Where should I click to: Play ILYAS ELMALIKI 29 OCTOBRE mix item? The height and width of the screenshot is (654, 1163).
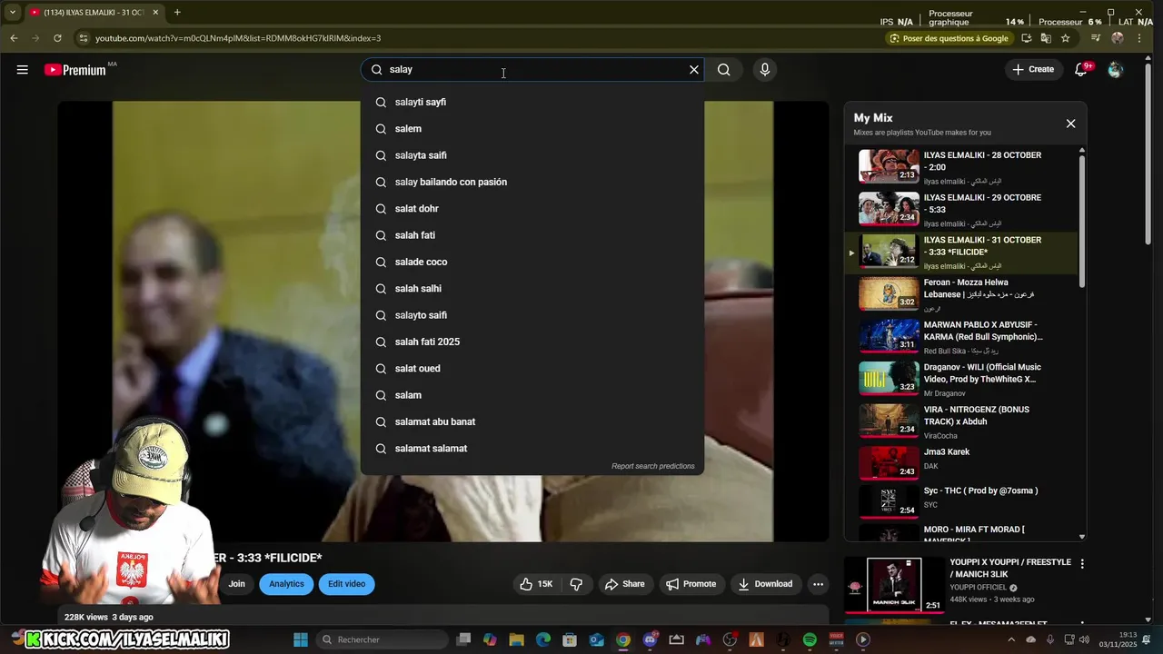[x=963, y=210]
